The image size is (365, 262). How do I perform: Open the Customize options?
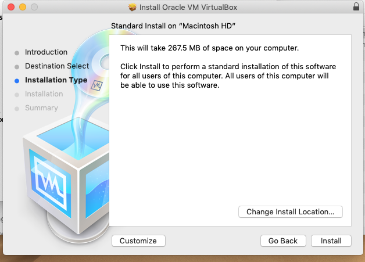click(x=138, y=241)
